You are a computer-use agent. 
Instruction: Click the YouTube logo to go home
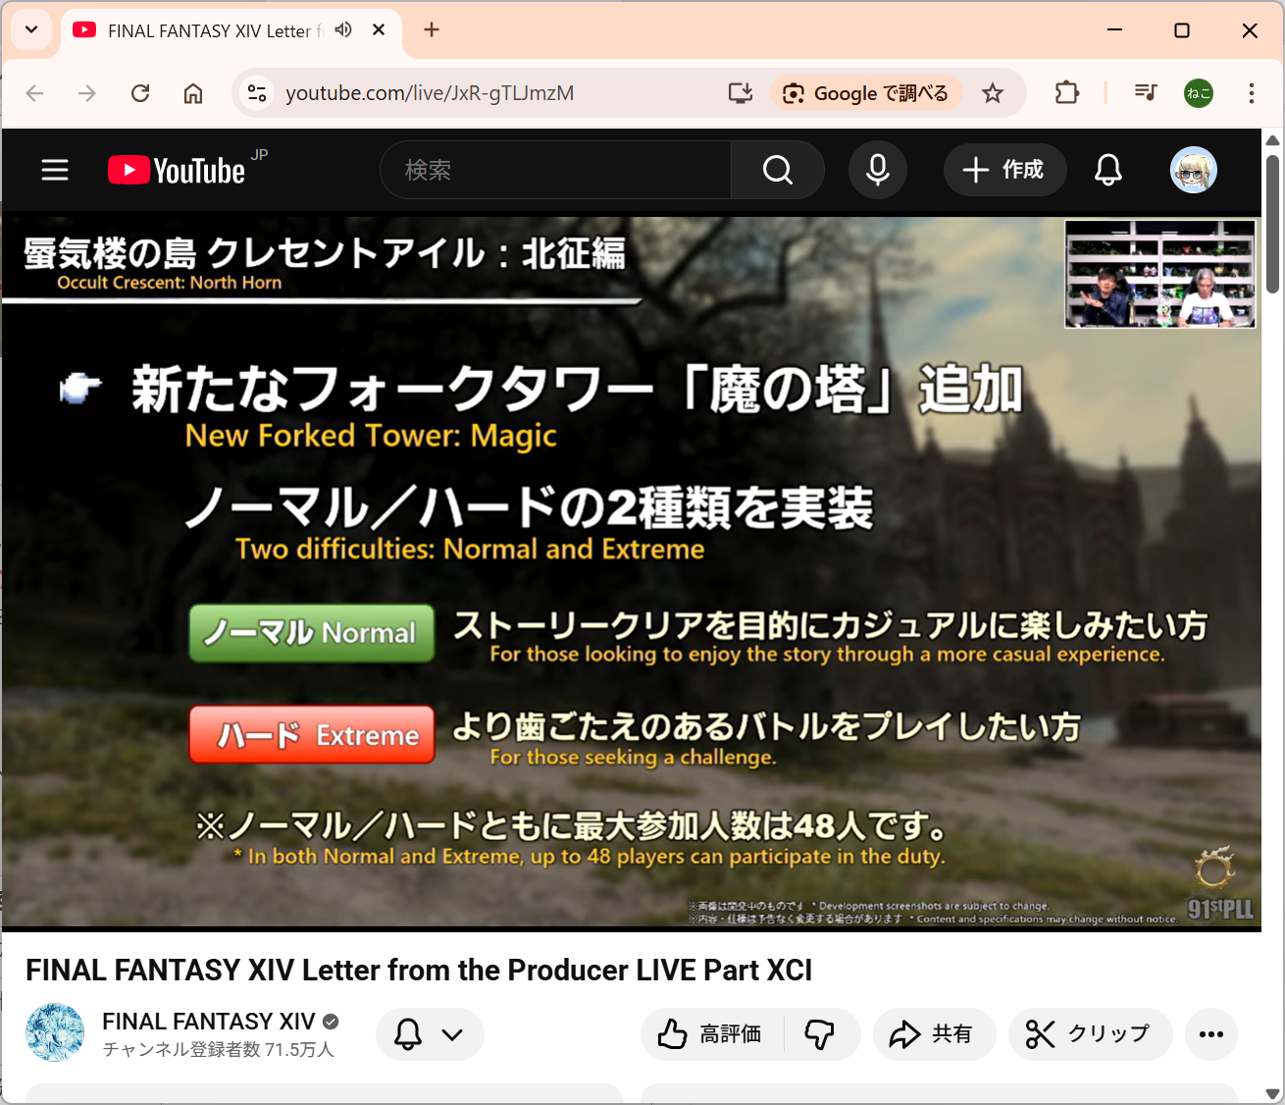[x=178, y=171]
